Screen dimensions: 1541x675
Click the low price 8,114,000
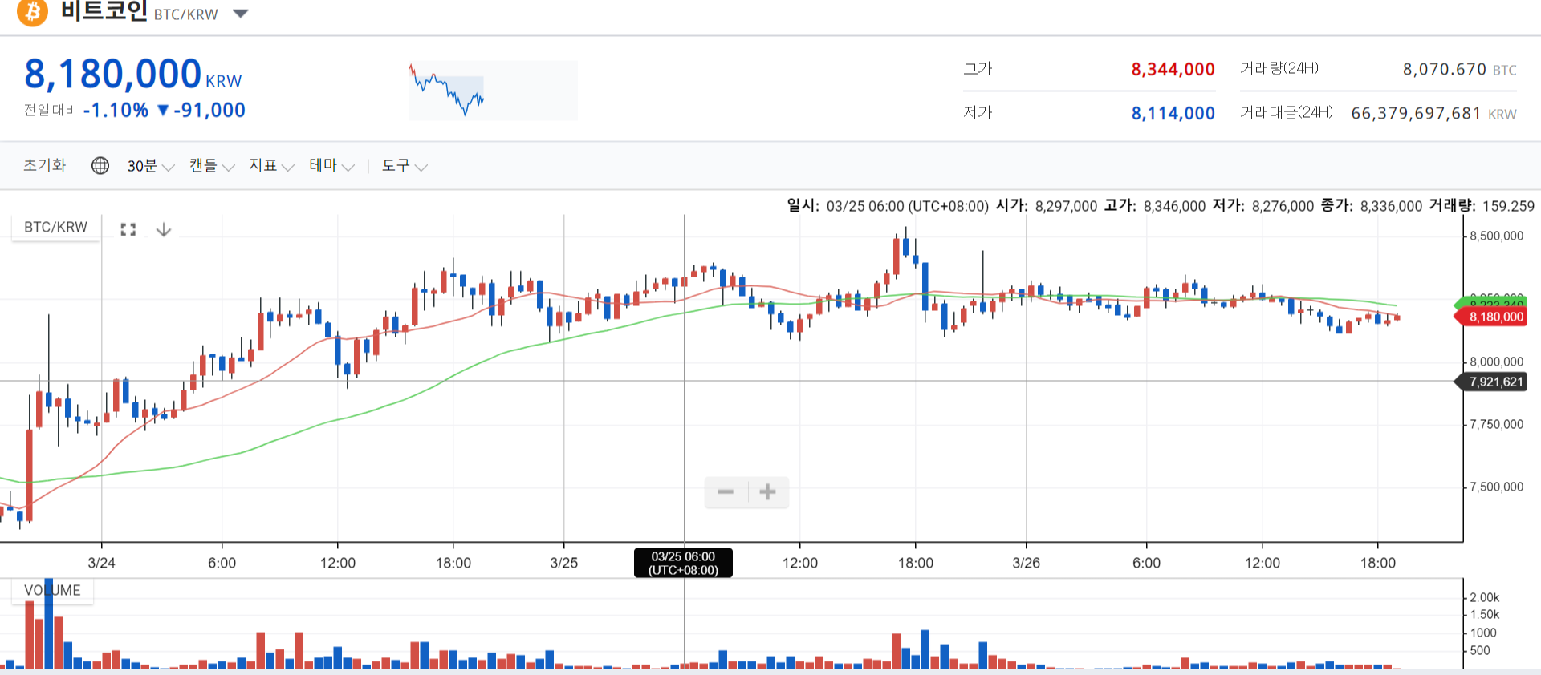1173,114
